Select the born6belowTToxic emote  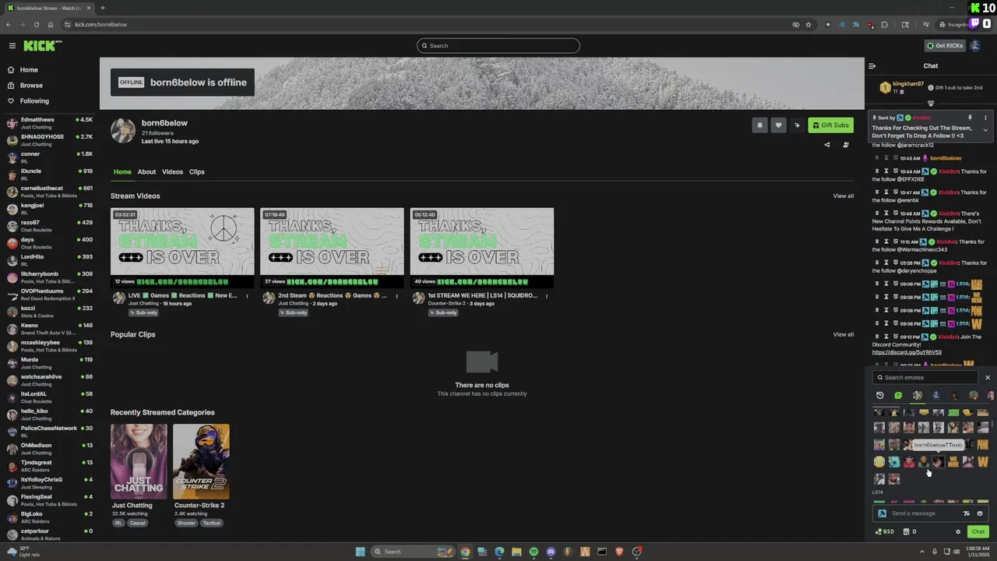[939, 462]
